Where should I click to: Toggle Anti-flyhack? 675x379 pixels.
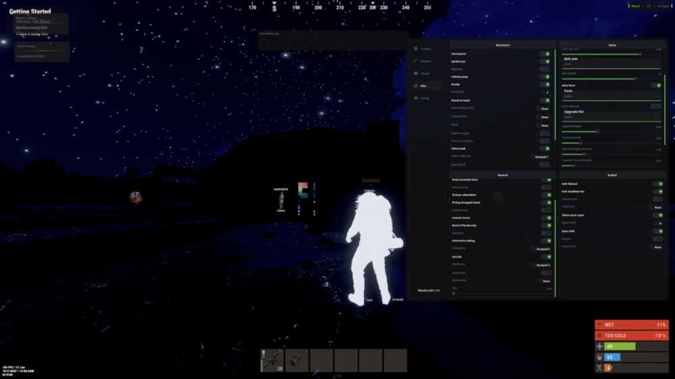point(657,184)
